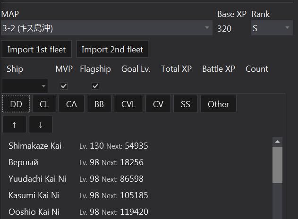Select the CVL ship type filter
298x219 pixels.
128,104
